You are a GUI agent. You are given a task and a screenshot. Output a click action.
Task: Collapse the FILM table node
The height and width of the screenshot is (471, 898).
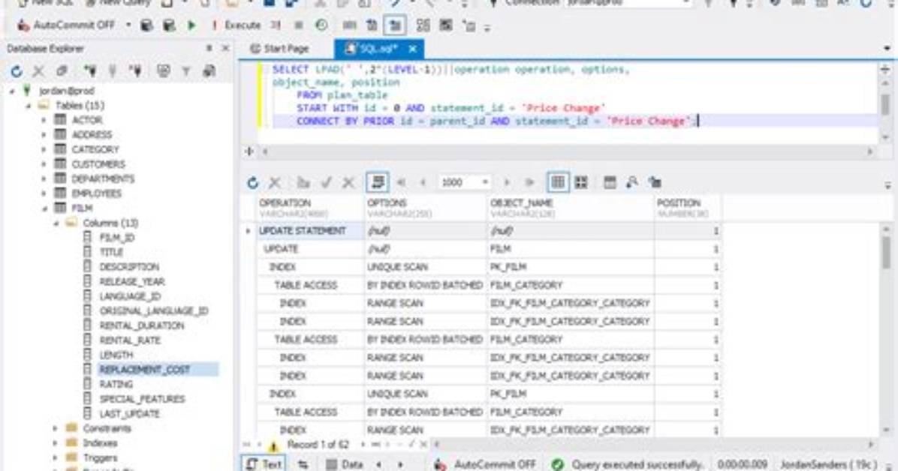(x=44, y=208)
